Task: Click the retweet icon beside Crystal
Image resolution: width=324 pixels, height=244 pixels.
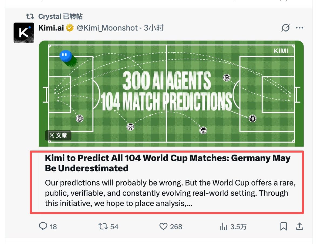Action: pyautogui.click(x=30, y=16)
